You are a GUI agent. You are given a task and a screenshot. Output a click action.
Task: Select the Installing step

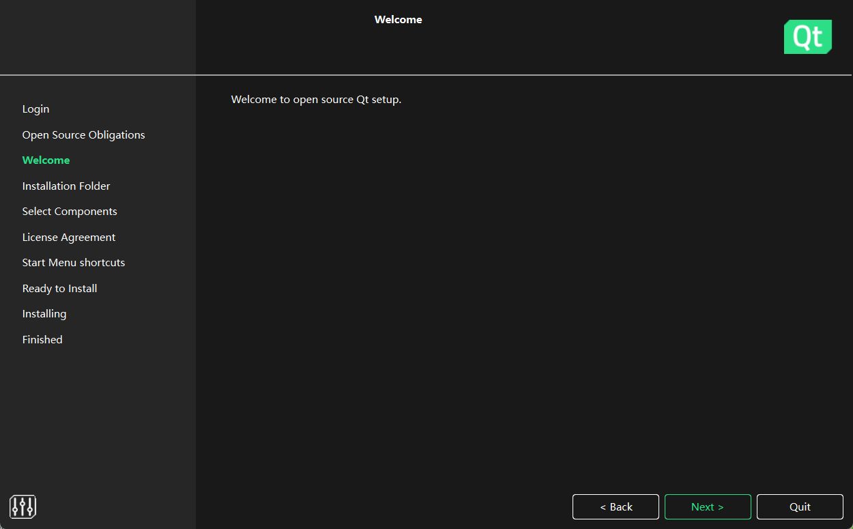tap(44, 314)
